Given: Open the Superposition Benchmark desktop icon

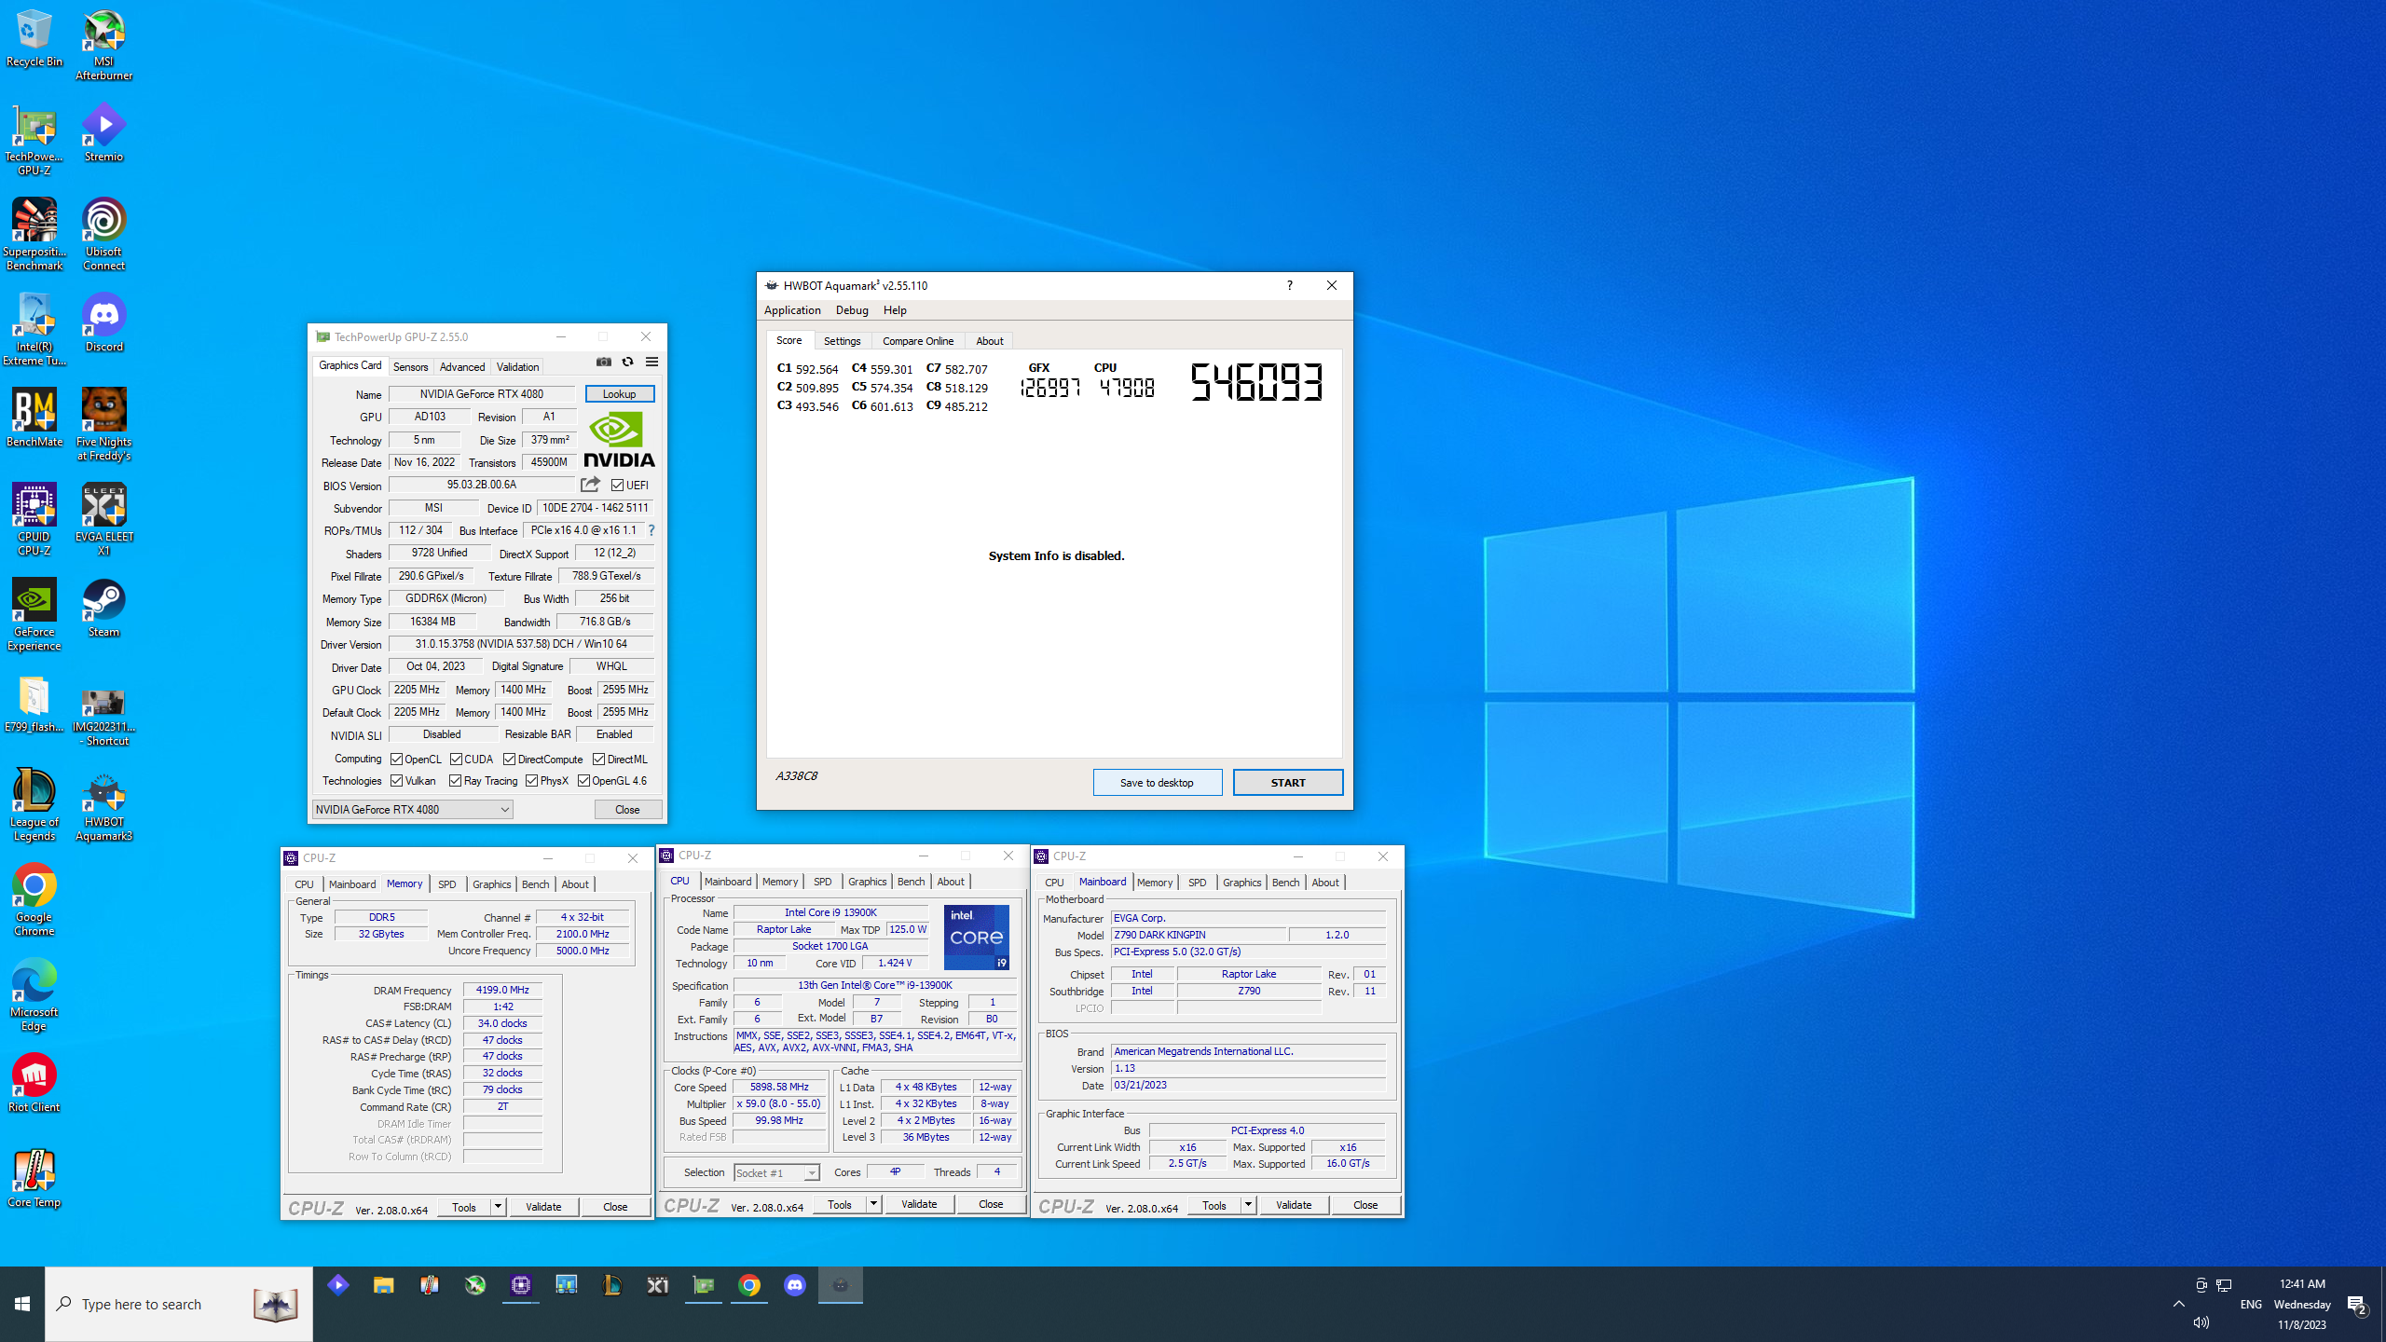Looking at the screenshot, I should (x=34, y=236).
